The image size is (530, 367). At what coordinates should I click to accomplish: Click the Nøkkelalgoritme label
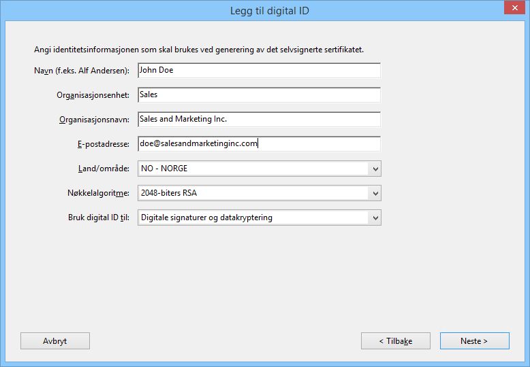(x=98, y=193)
